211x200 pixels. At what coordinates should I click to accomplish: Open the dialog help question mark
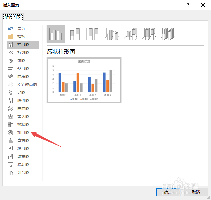click(188, 5)
